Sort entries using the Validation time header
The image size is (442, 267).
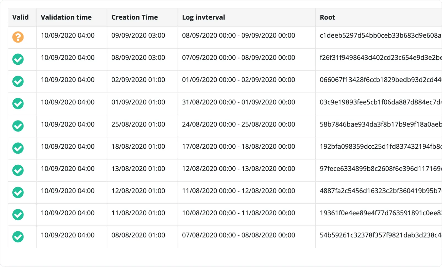[x=66, y=17]
